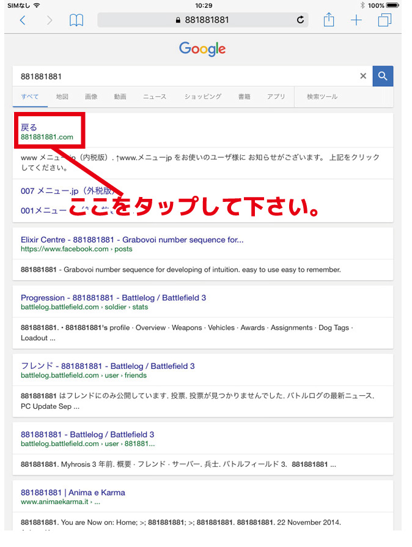
Task: Open 881881881 - Battlelog / Battlefield 3 result
Action: coord(87,434)
